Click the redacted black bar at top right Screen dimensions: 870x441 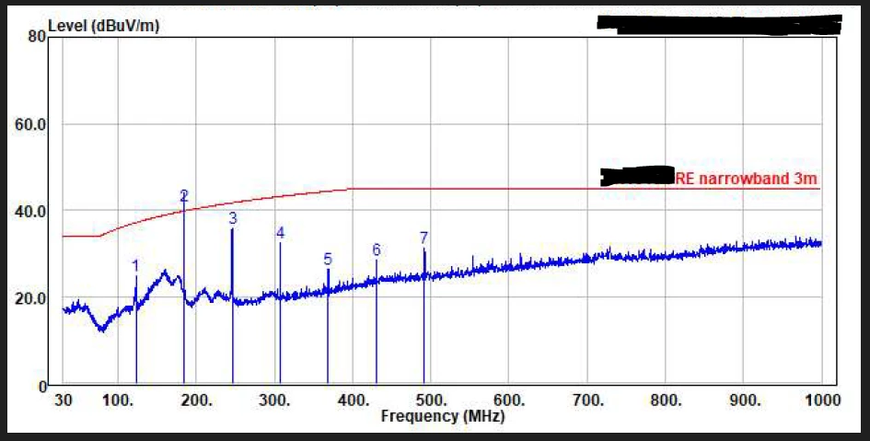pyautogui.click(x=720, y=25)
